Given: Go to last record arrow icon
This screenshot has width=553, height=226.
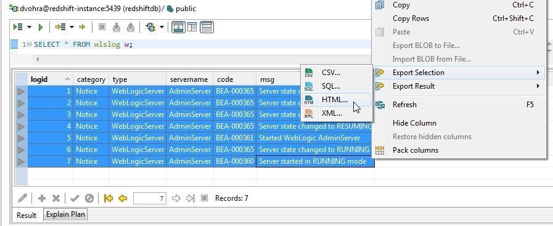Looking at the screenshot, I should (x=190, y=198).
